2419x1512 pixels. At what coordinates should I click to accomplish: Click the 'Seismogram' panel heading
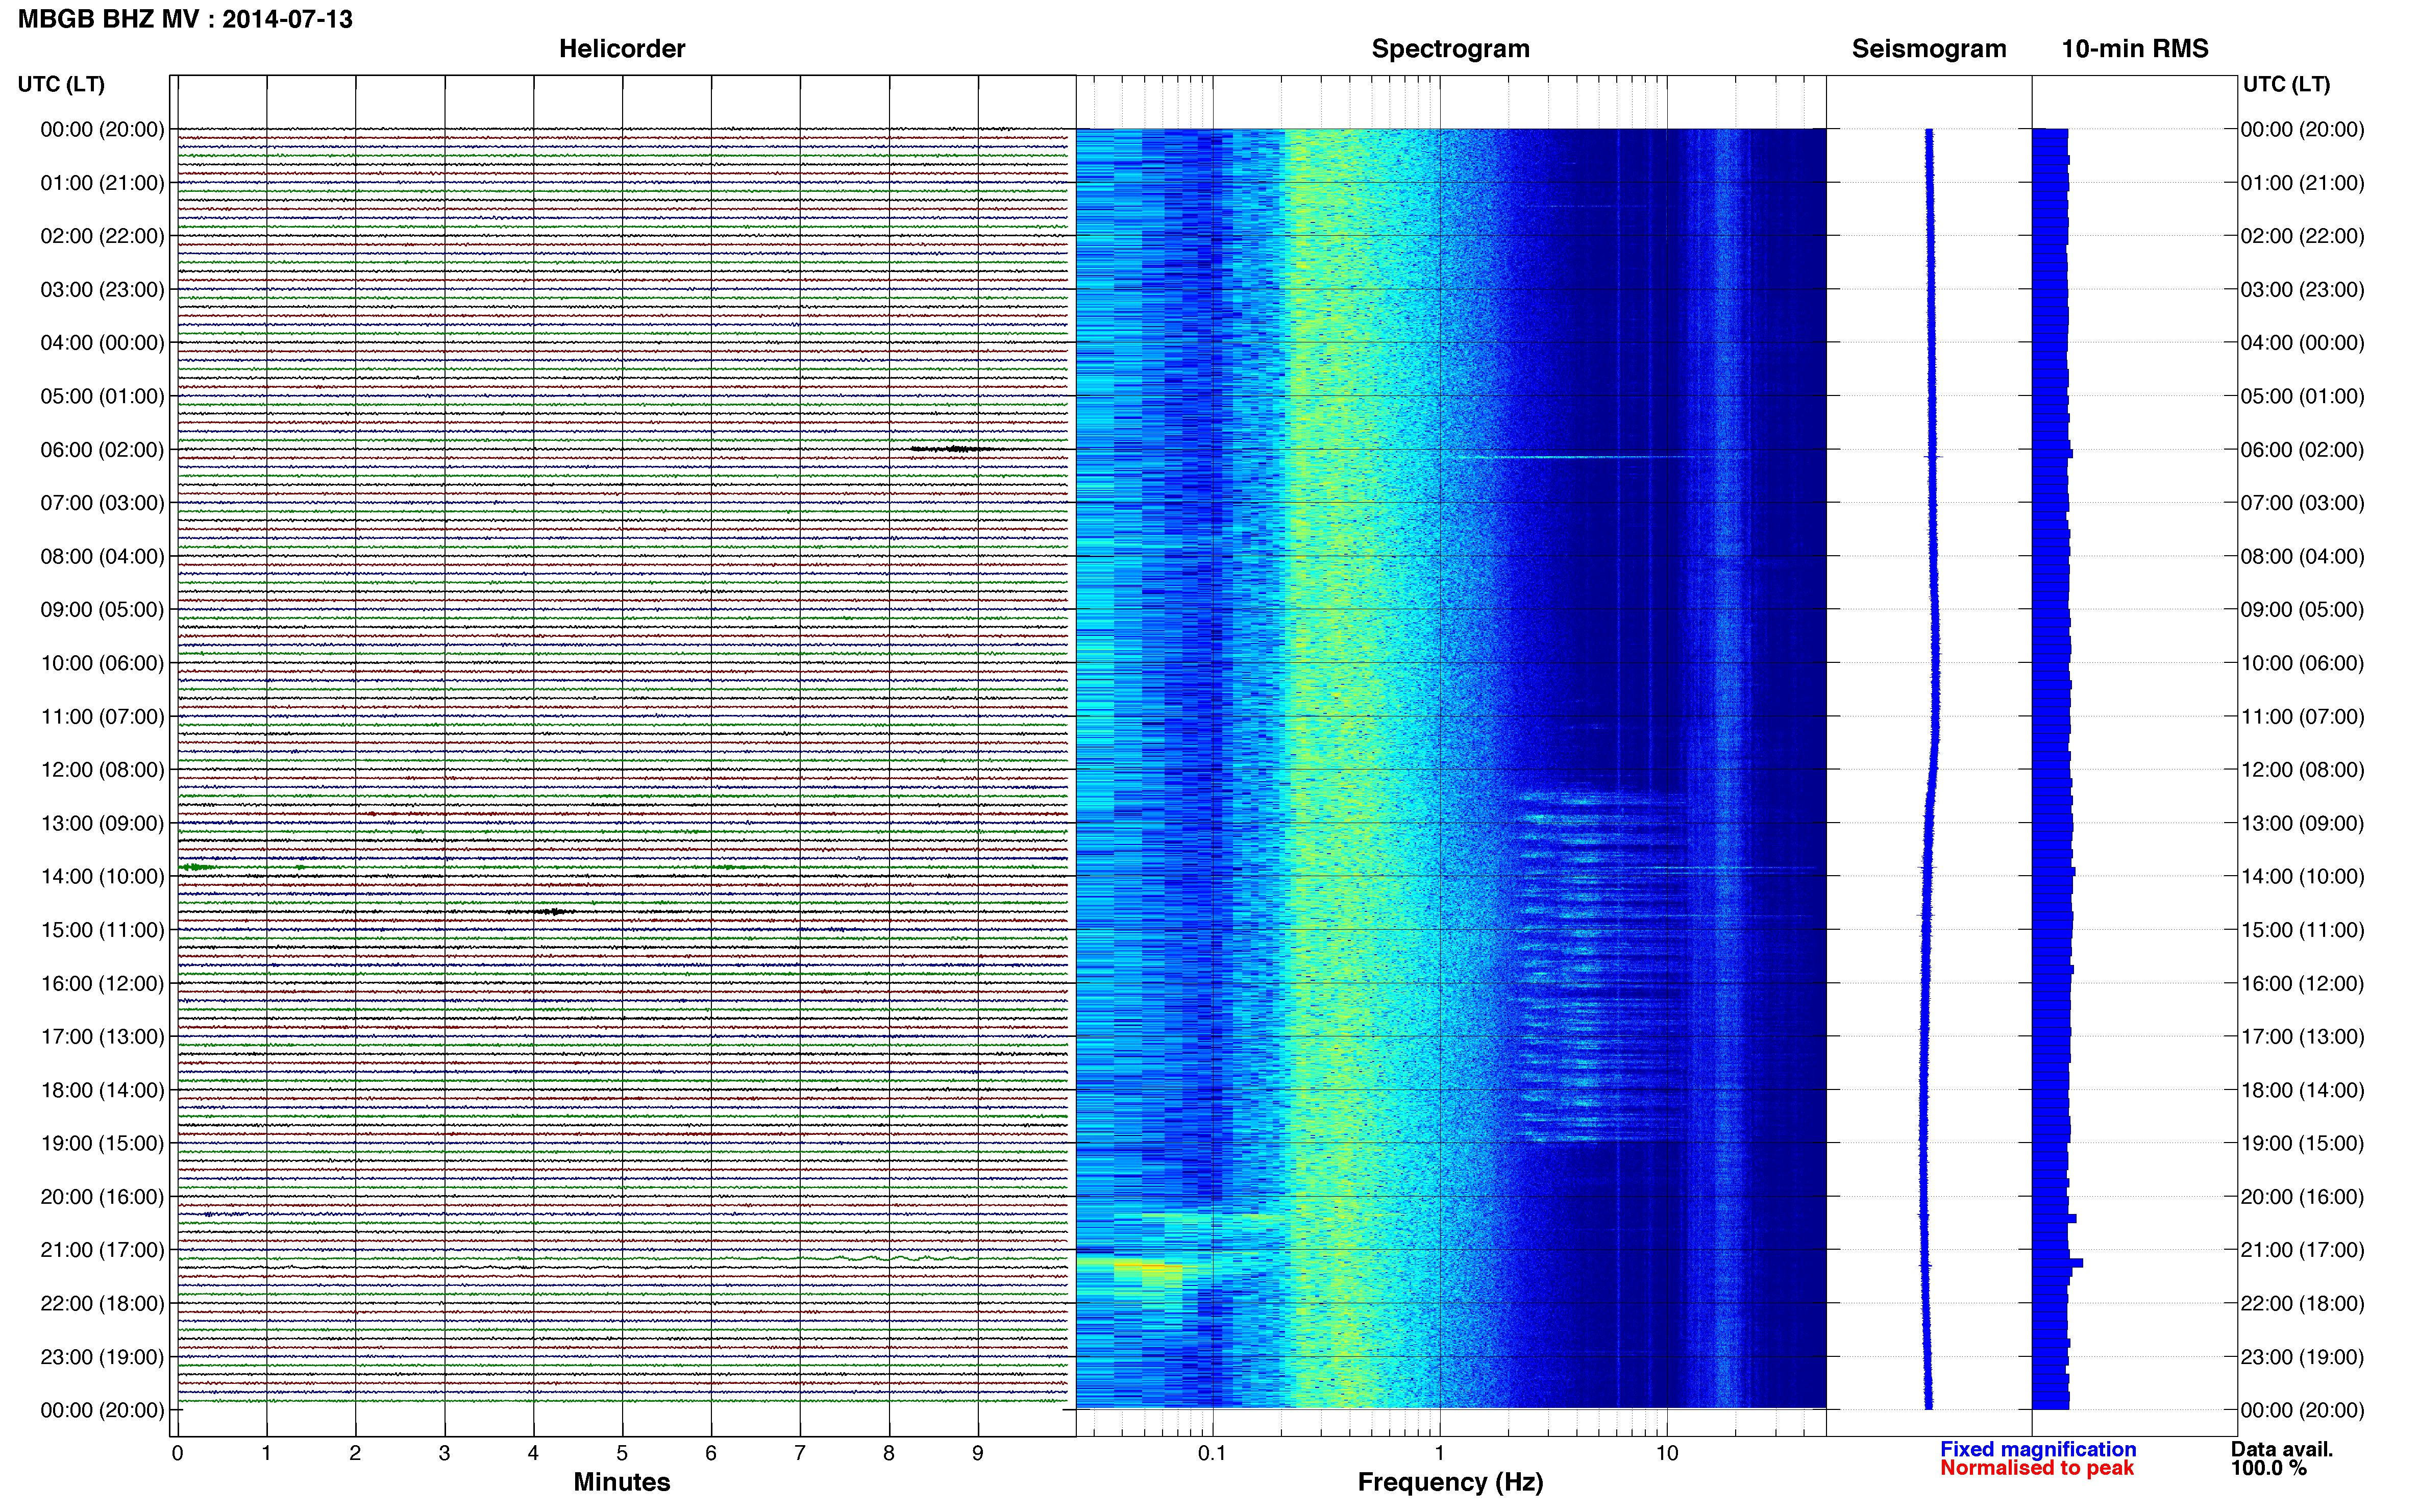point(1928,49)
